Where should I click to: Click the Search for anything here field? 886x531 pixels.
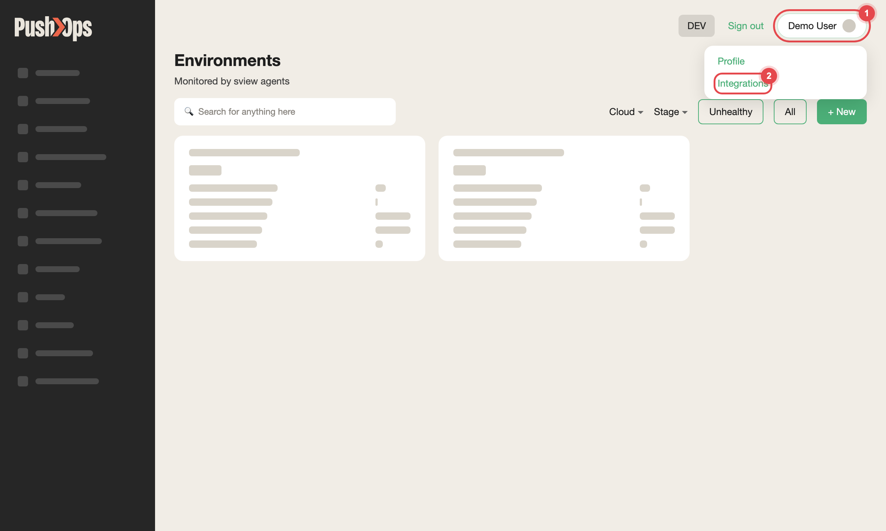[x=285, y=112]
